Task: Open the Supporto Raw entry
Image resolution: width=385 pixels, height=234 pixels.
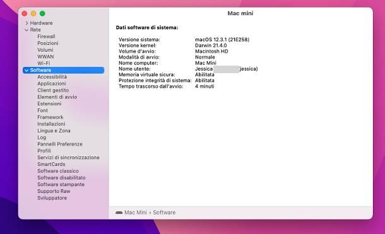Action: (x=54, y=191)
